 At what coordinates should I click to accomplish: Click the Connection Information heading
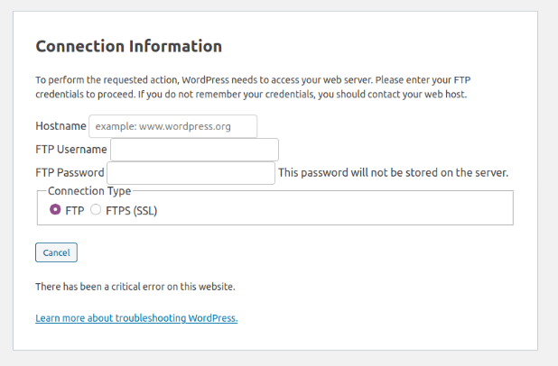pos(128,46)
